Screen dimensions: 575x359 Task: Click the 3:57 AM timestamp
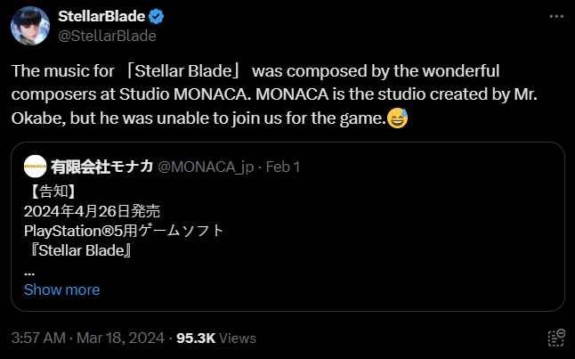pyautogui.click(x=39, y=339)
